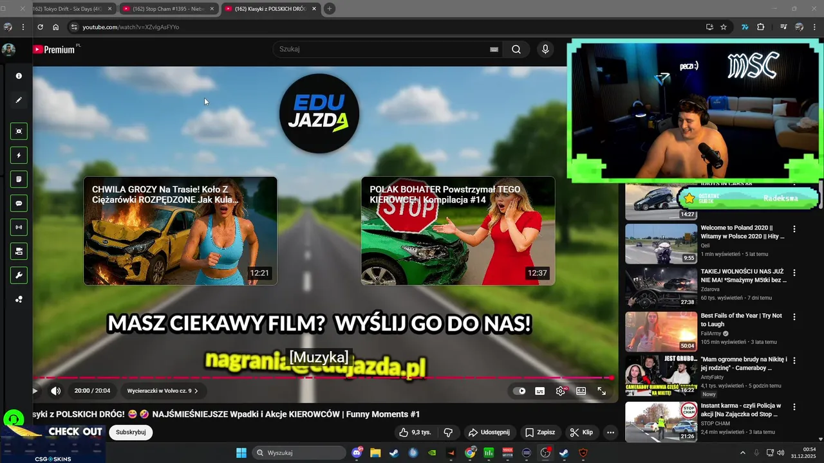Play the video with the play button
Viewport: 824px width, 463px height.
pyautogui.click(x=35, y=390)
